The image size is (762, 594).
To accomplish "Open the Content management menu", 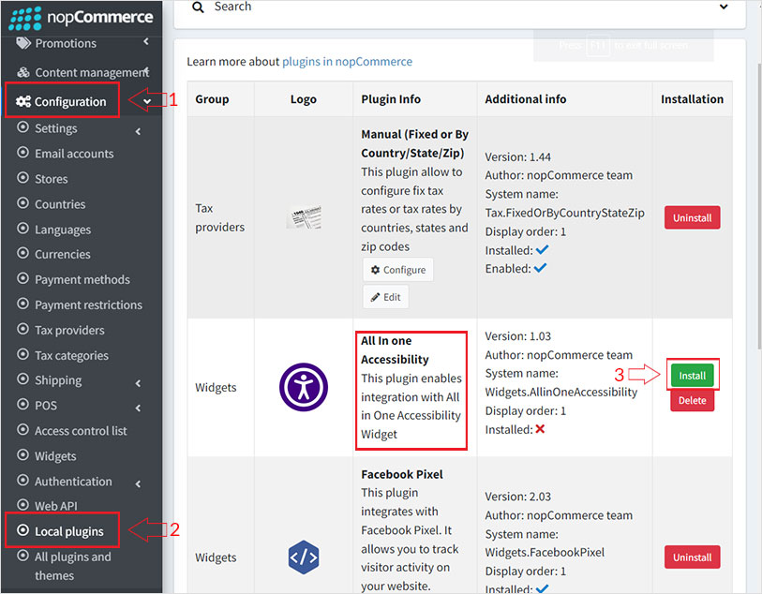I will (x=82, y=72).
